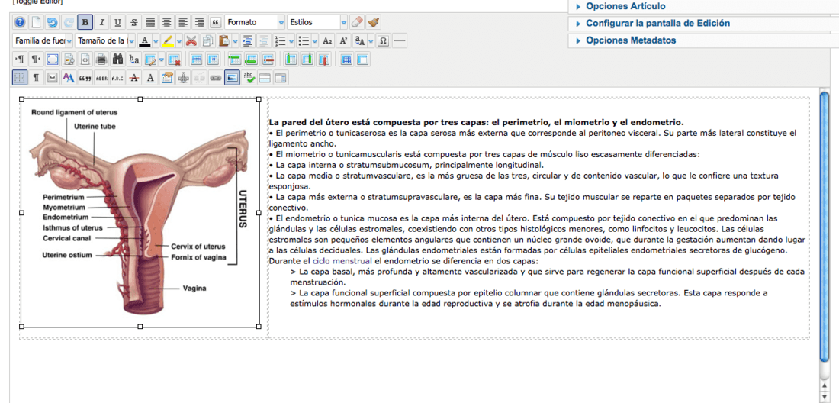The height and width of the screenshot is (403, 839).
Task: Apply the yellow highlight color
Action: click(168, 40)
